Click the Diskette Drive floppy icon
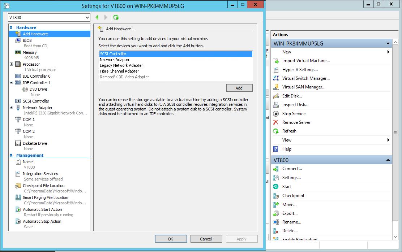 coord(18,143)
